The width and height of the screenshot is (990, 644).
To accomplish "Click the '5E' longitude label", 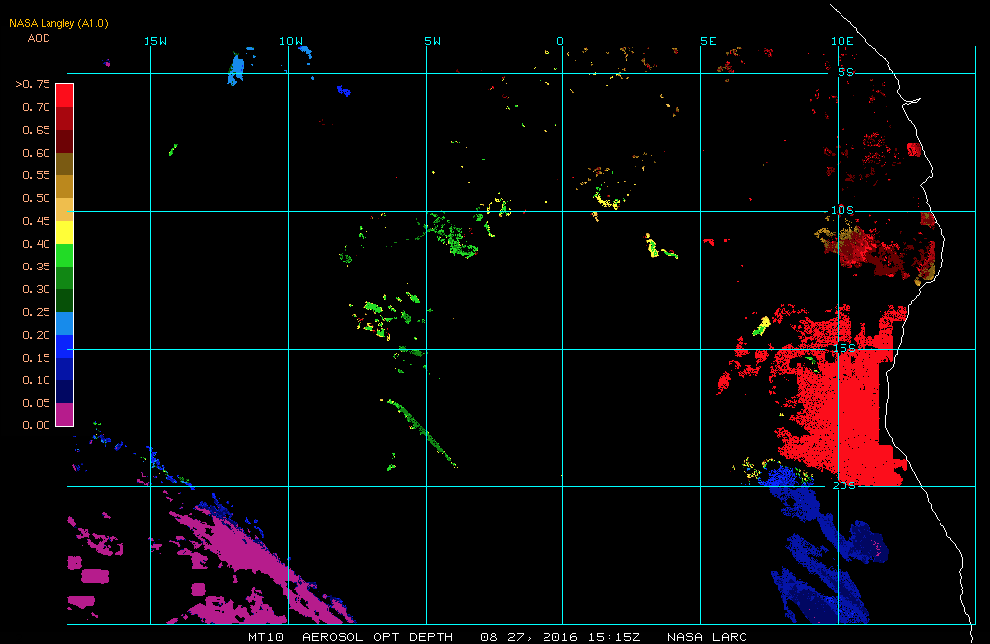I will click(x=709, y=41).
